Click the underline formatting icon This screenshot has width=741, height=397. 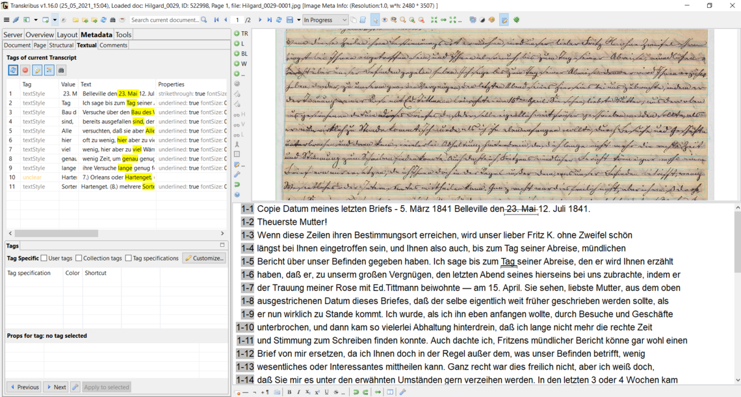[x=326, y=392]
